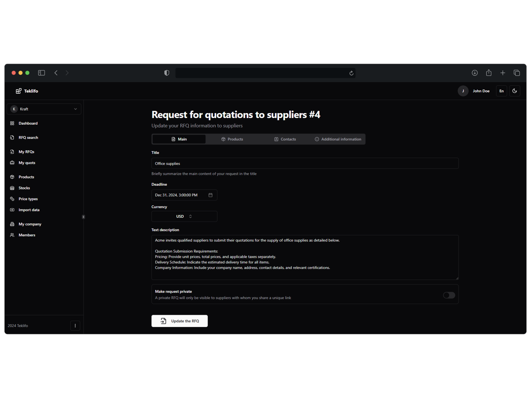Click the Title input field
The width and height of the screenshot is (531, 398).
point(305,164)
